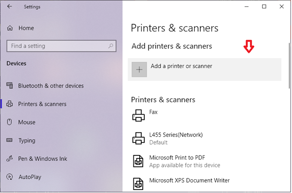
Task: Click the L455 Series printer icon
Action: (138, 138)
